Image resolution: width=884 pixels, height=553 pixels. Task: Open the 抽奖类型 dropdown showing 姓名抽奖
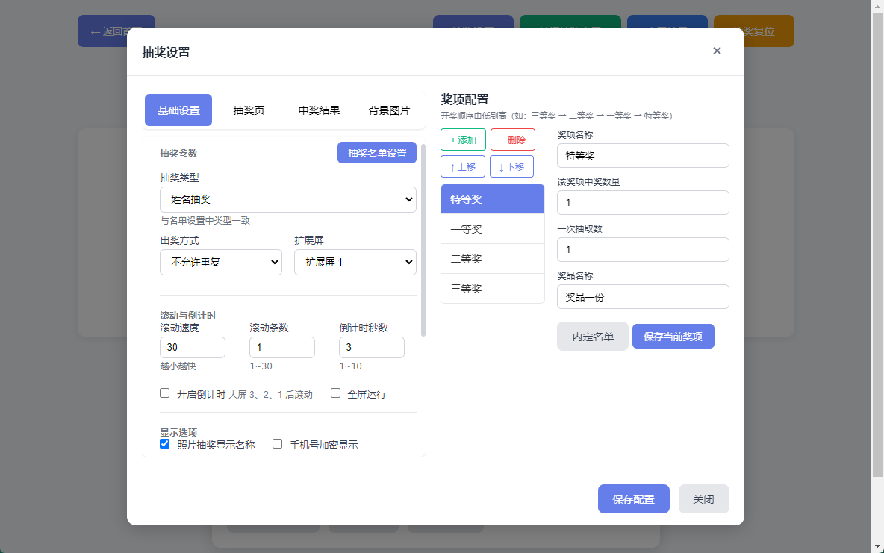coord(288,199)
